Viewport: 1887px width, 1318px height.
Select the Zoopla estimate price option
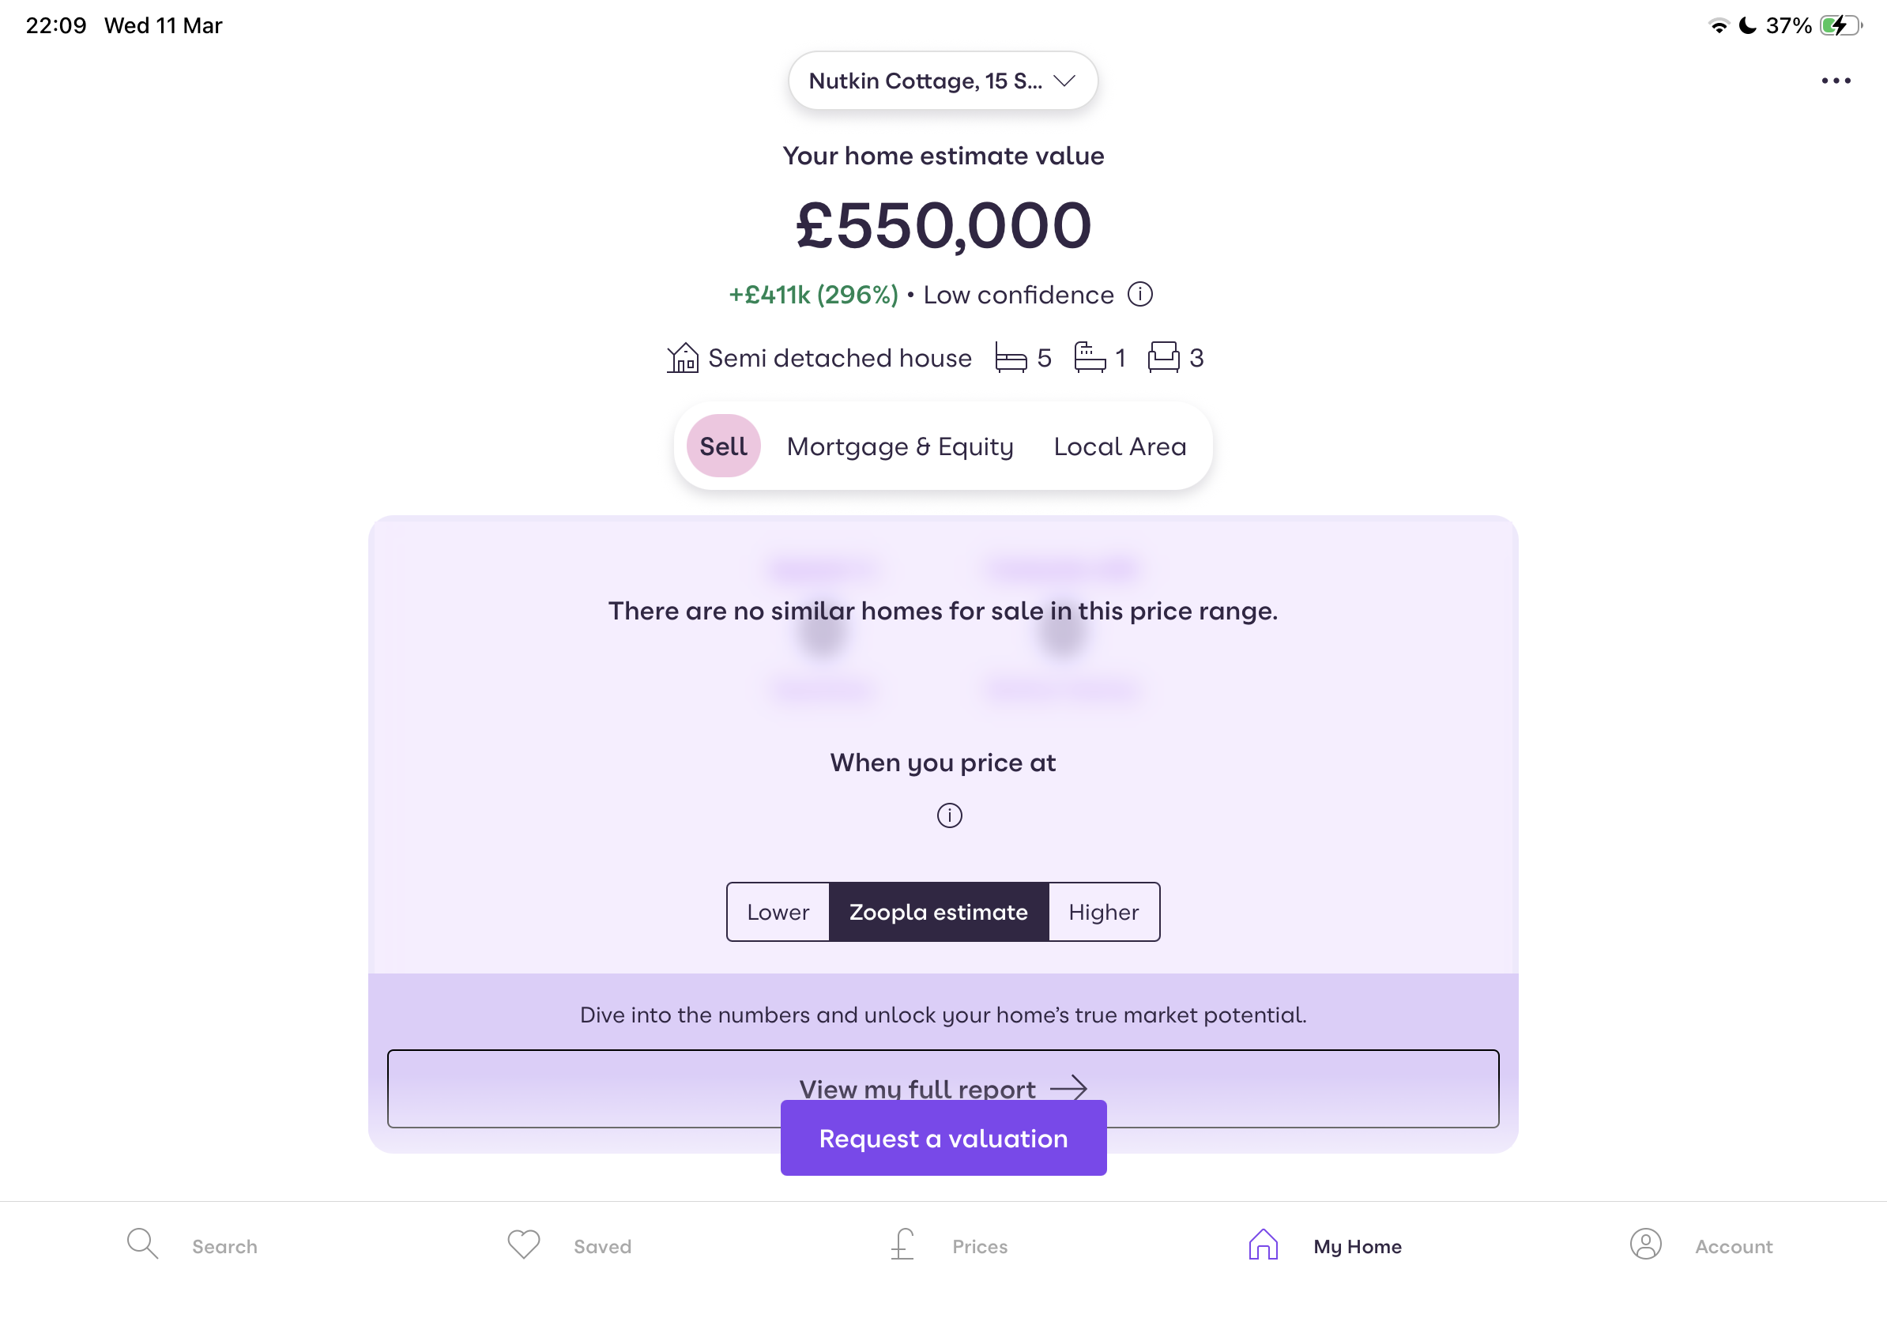coord(939,912)
